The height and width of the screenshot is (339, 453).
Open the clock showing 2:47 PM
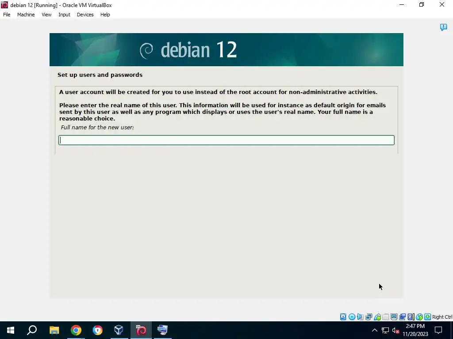(415, 330)
